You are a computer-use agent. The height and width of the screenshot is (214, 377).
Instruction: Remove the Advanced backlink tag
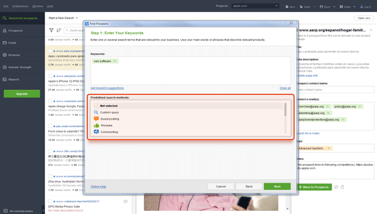click(x=329, y=148)
